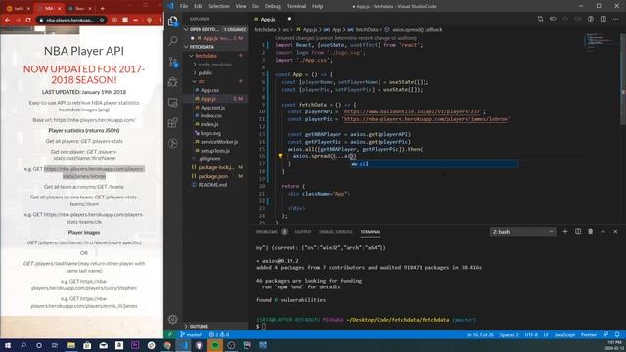626x352 pixels.
Task: Open File Explorer from the taskbar
Action: 71,345
